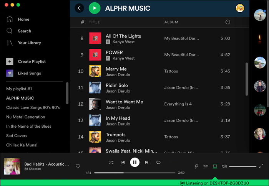
Task: Skip to next track
Action: [x=146, y=162]
